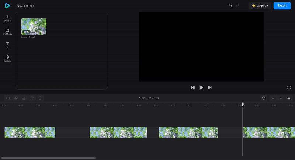Click the 01:45.39 total duration text
This screenshot has width=295, height=160.
(153, 98)
